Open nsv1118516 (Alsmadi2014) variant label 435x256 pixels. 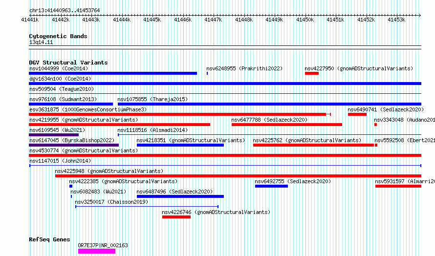[x=152, y=130]
